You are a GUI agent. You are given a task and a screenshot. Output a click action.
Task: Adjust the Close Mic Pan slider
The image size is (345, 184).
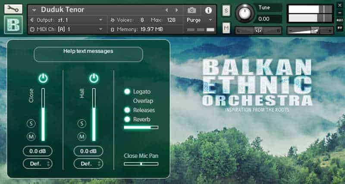click(x=141, y=164)
